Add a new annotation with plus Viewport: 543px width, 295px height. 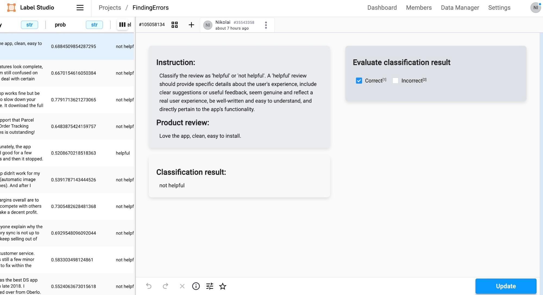pyautogui.click(x=191, y=25)
